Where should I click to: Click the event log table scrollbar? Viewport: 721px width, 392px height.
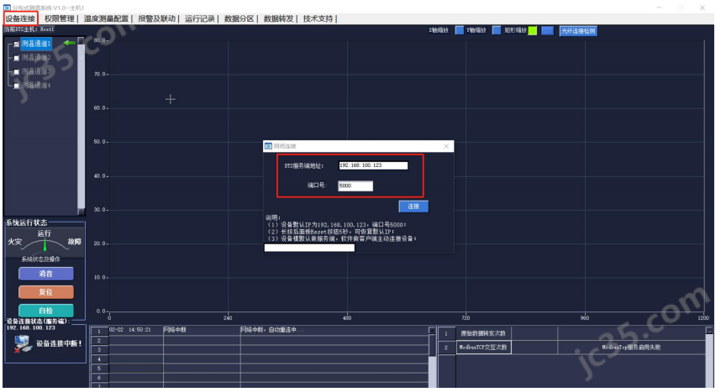coord(432,357)
